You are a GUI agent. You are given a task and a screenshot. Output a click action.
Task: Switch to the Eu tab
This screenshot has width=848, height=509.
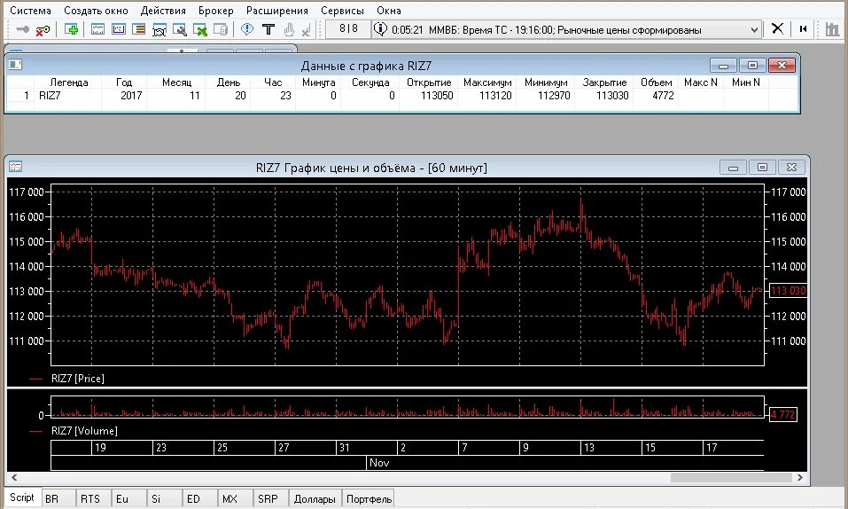click(x=128, y=498)
